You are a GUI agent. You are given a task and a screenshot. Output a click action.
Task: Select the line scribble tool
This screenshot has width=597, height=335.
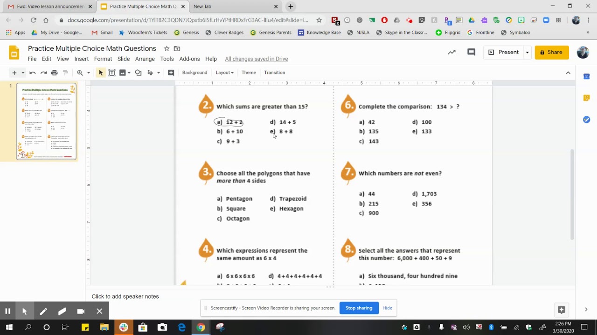point(150,73)
